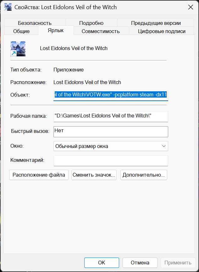Image resolution: width=199 pixels, height=272 pixels.
Task: Click the Lost Eidolons shortcut icon
Action: point(18,49)
